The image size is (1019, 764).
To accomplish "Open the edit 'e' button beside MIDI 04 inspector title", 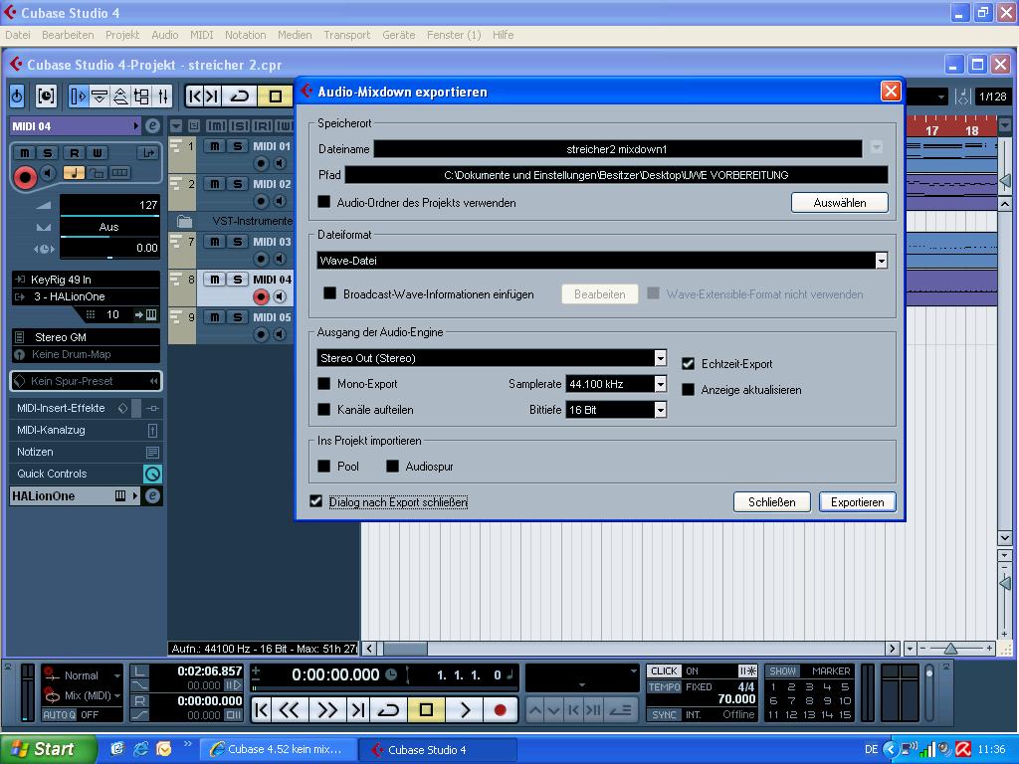I will coord(152,126).
